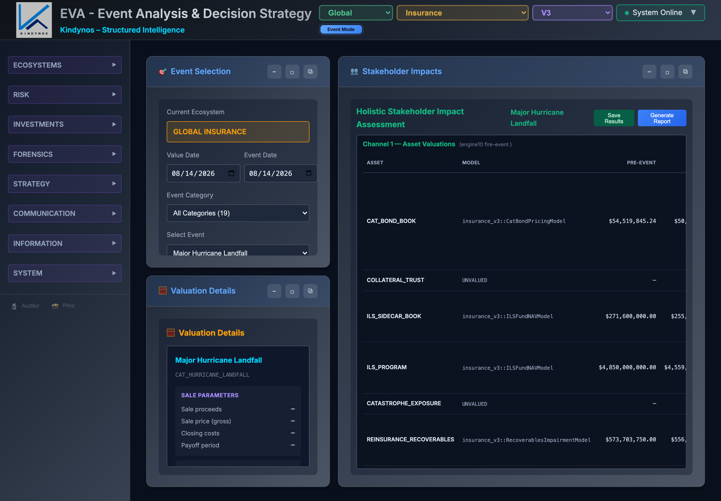Maximize the Event Selection panel
The image size is (721, 501).
(x=292, y=72)
